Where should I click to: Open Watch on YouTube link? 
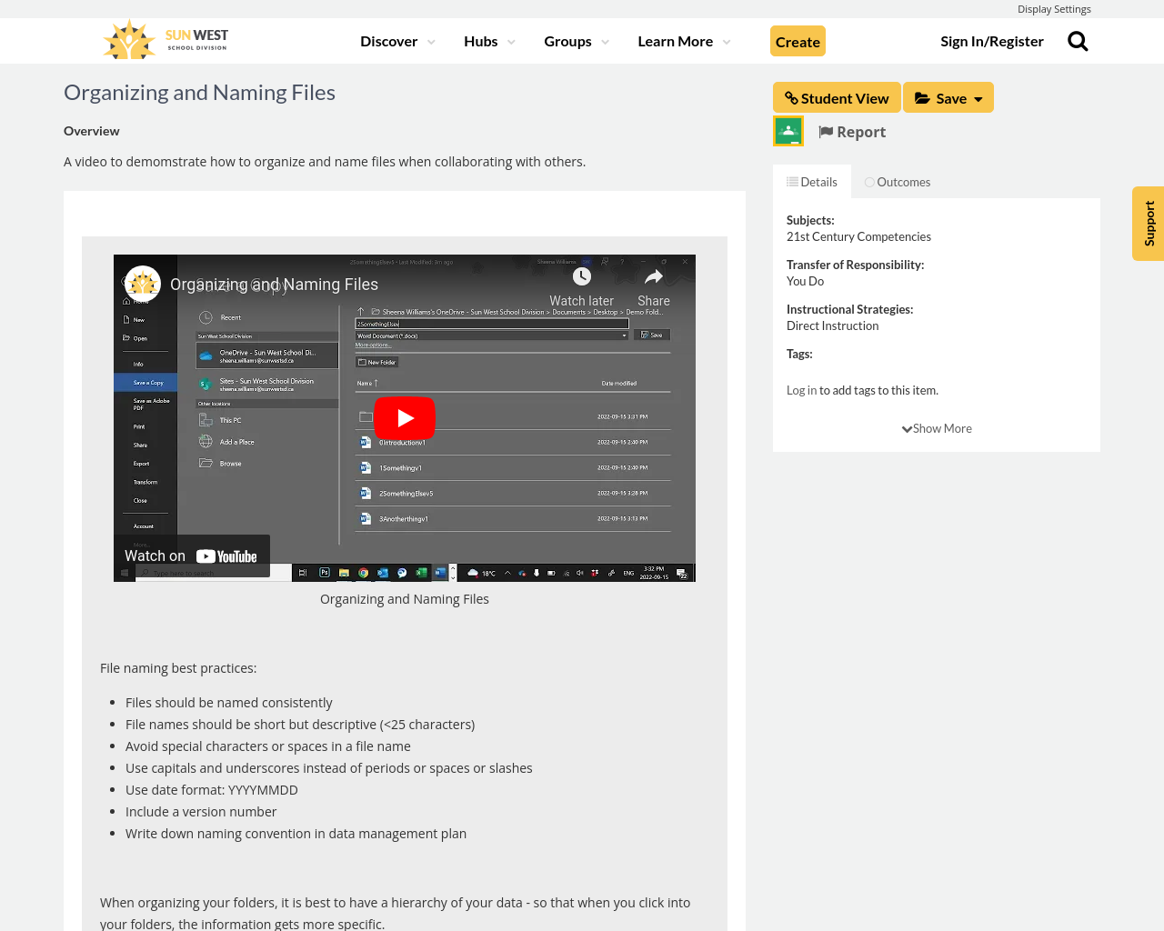point(192,556)
